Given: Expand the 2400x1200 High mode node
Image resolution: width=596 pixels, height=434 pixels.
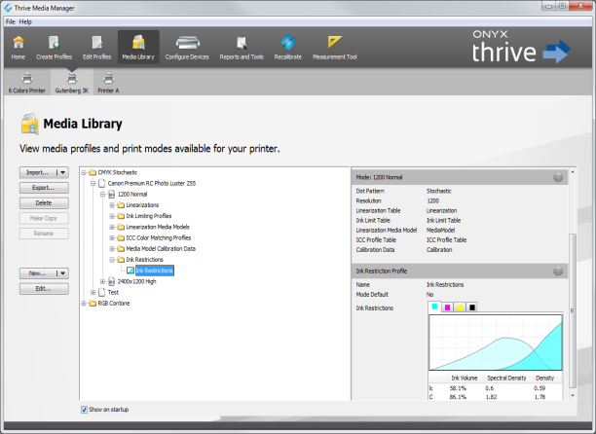Looking at the screenshot, I should (102, 282).
